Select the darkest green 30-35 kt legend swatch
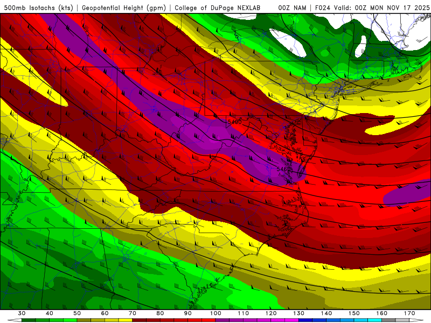431x323 pixels. click(29, 320)
